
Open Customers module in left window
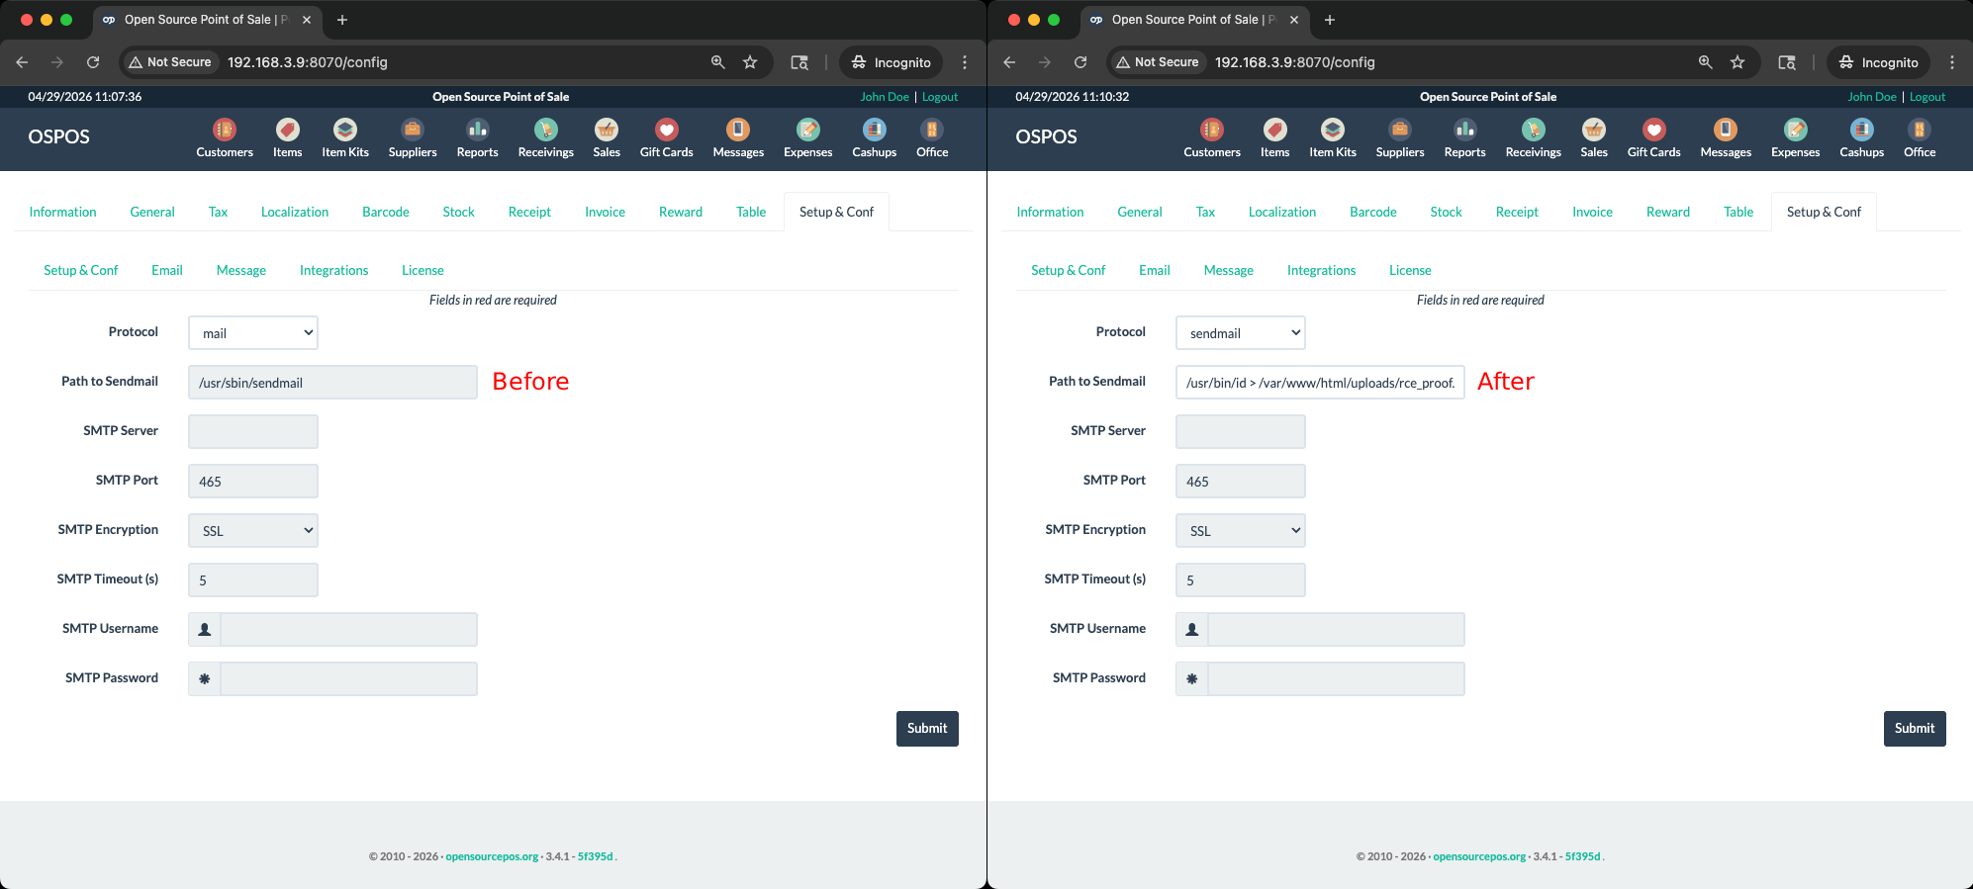[225, 138]
